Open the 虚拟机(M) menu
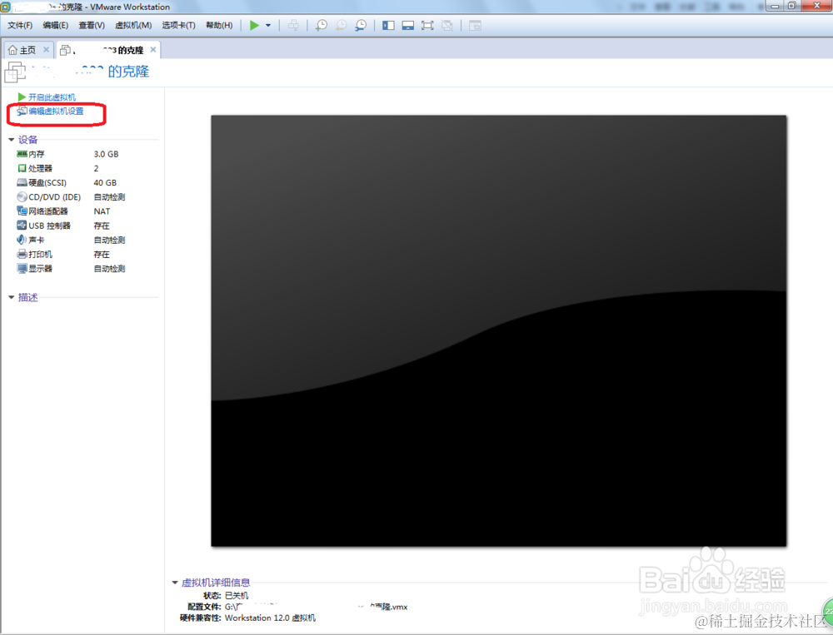The width and height of the screenshot is (833, 635). point(133,25)
